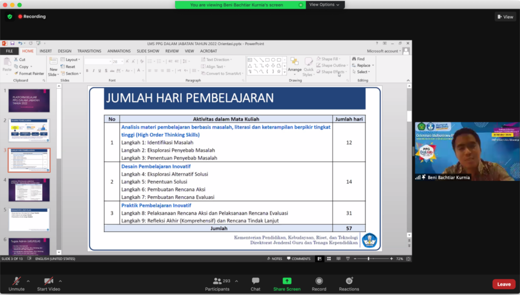
Task: Switch to the DESIGN ribbon tab
Action: [64, 51]
